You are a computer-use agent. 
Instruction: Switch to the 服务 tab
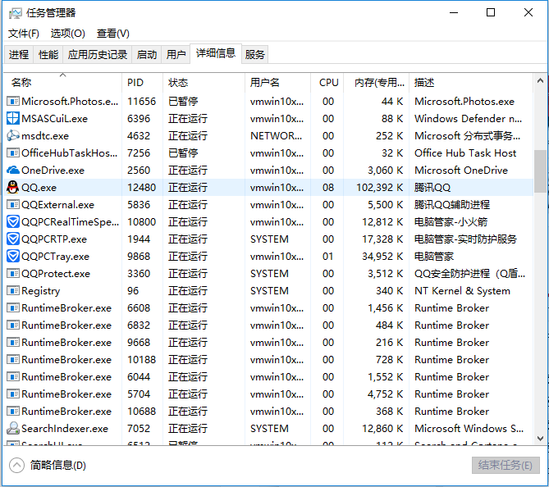254,55
